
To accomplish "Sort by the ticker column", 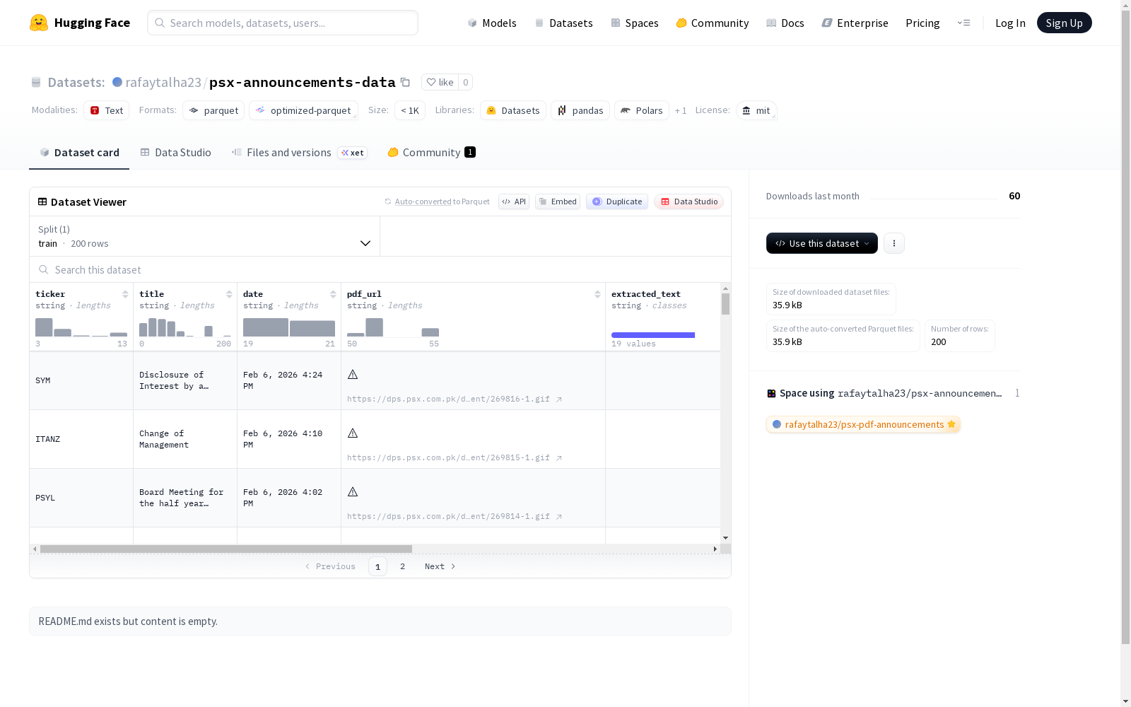I will [x=125, y=294].
